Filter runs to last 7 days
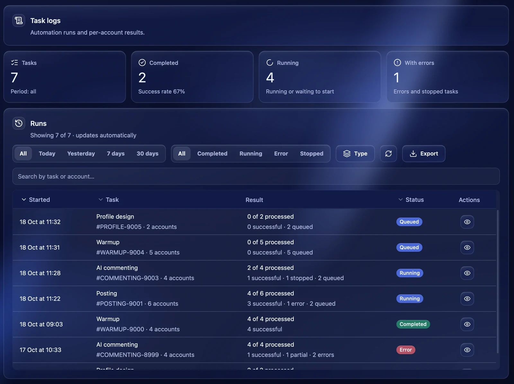Viewport: 514px width, 384px height. point(116,154)
